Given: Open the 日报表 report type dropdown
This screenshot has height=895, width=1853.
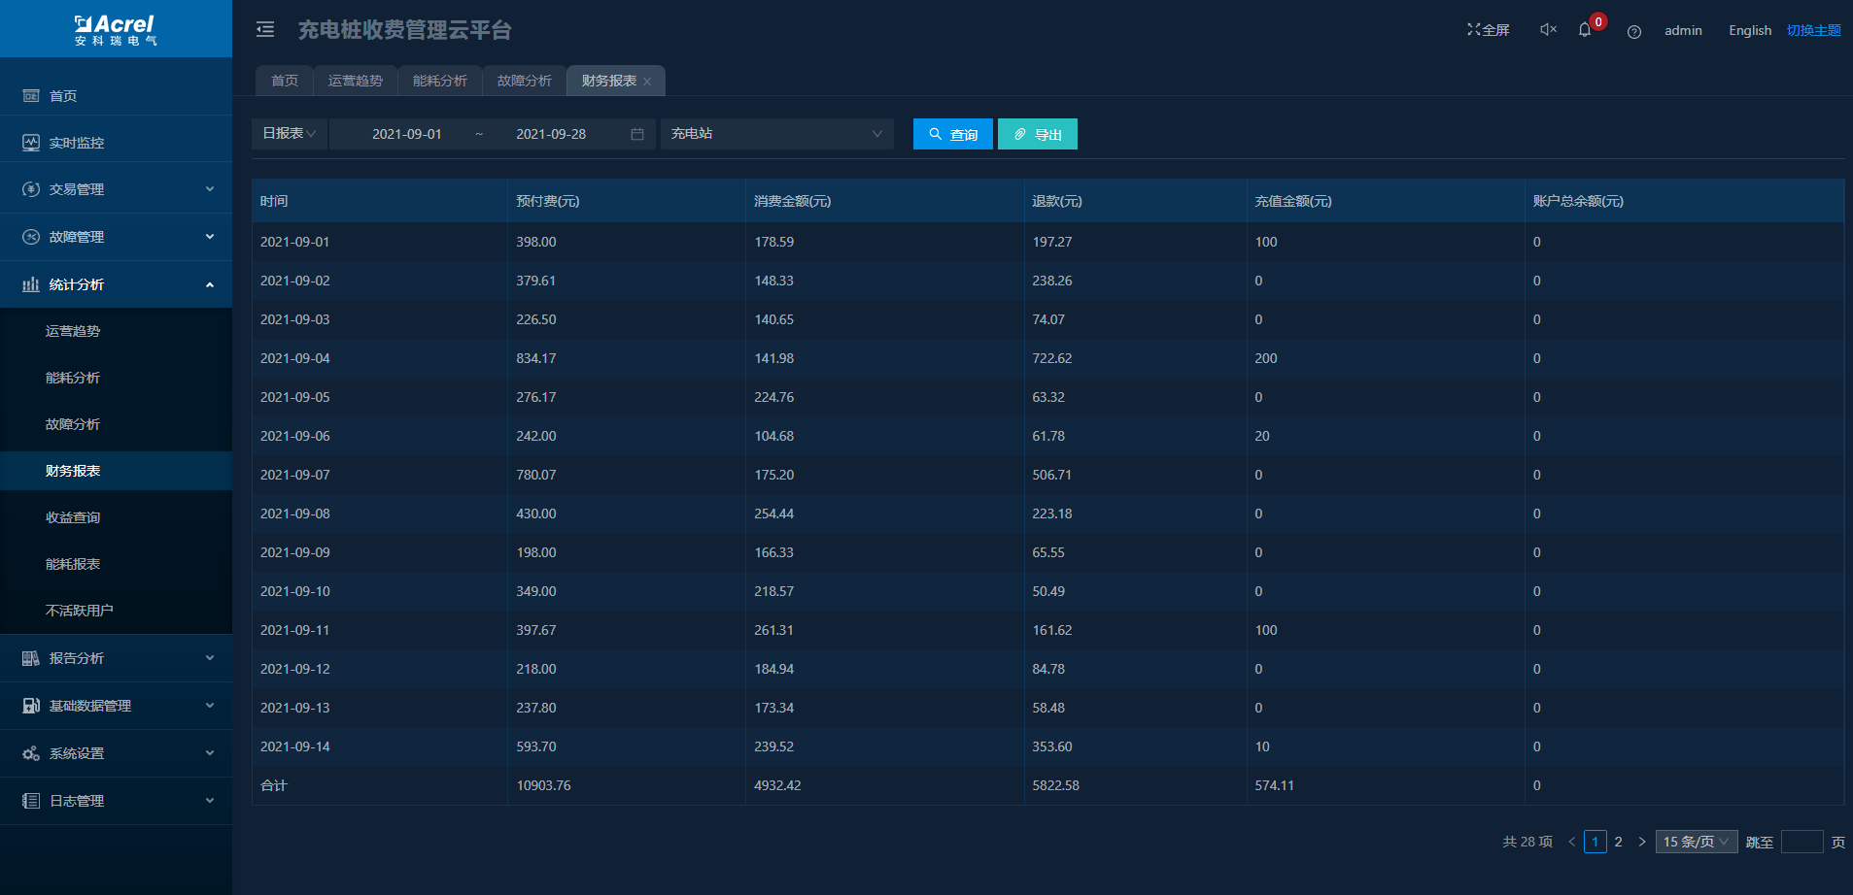Looking at the screenshot, I should 289,134.
